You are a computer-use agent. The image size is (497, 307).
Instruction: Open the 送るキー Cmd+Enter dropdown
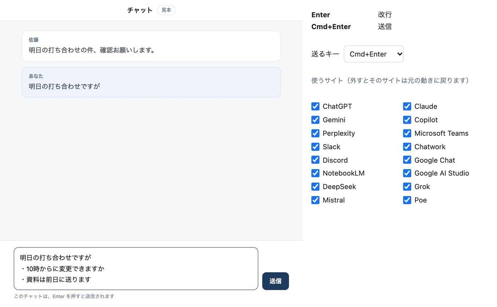click(x=373, y=54)
